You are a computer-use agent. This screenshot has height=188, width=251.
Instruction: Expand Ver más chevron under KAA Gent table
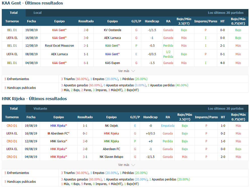133,71
